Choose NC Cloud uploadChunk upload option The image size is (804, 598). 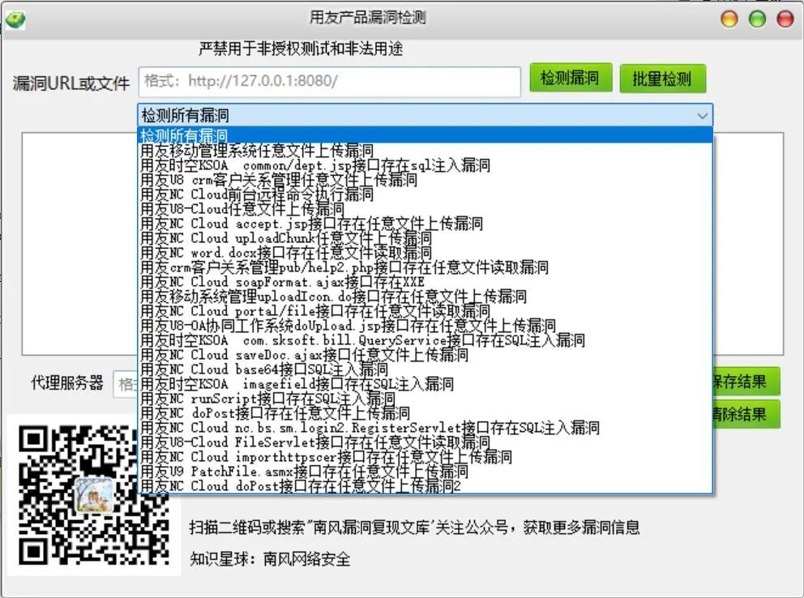(x=425, y=238)
